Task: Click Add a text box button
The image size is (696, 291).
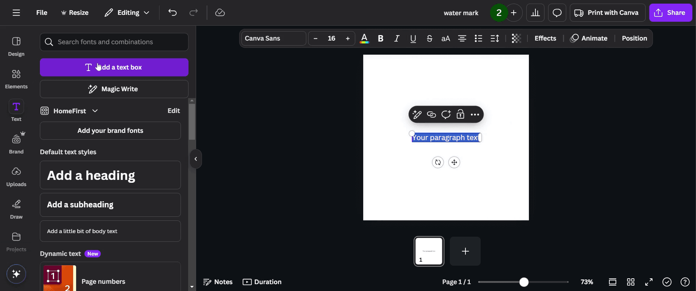Action: click(x=114, y=67)
